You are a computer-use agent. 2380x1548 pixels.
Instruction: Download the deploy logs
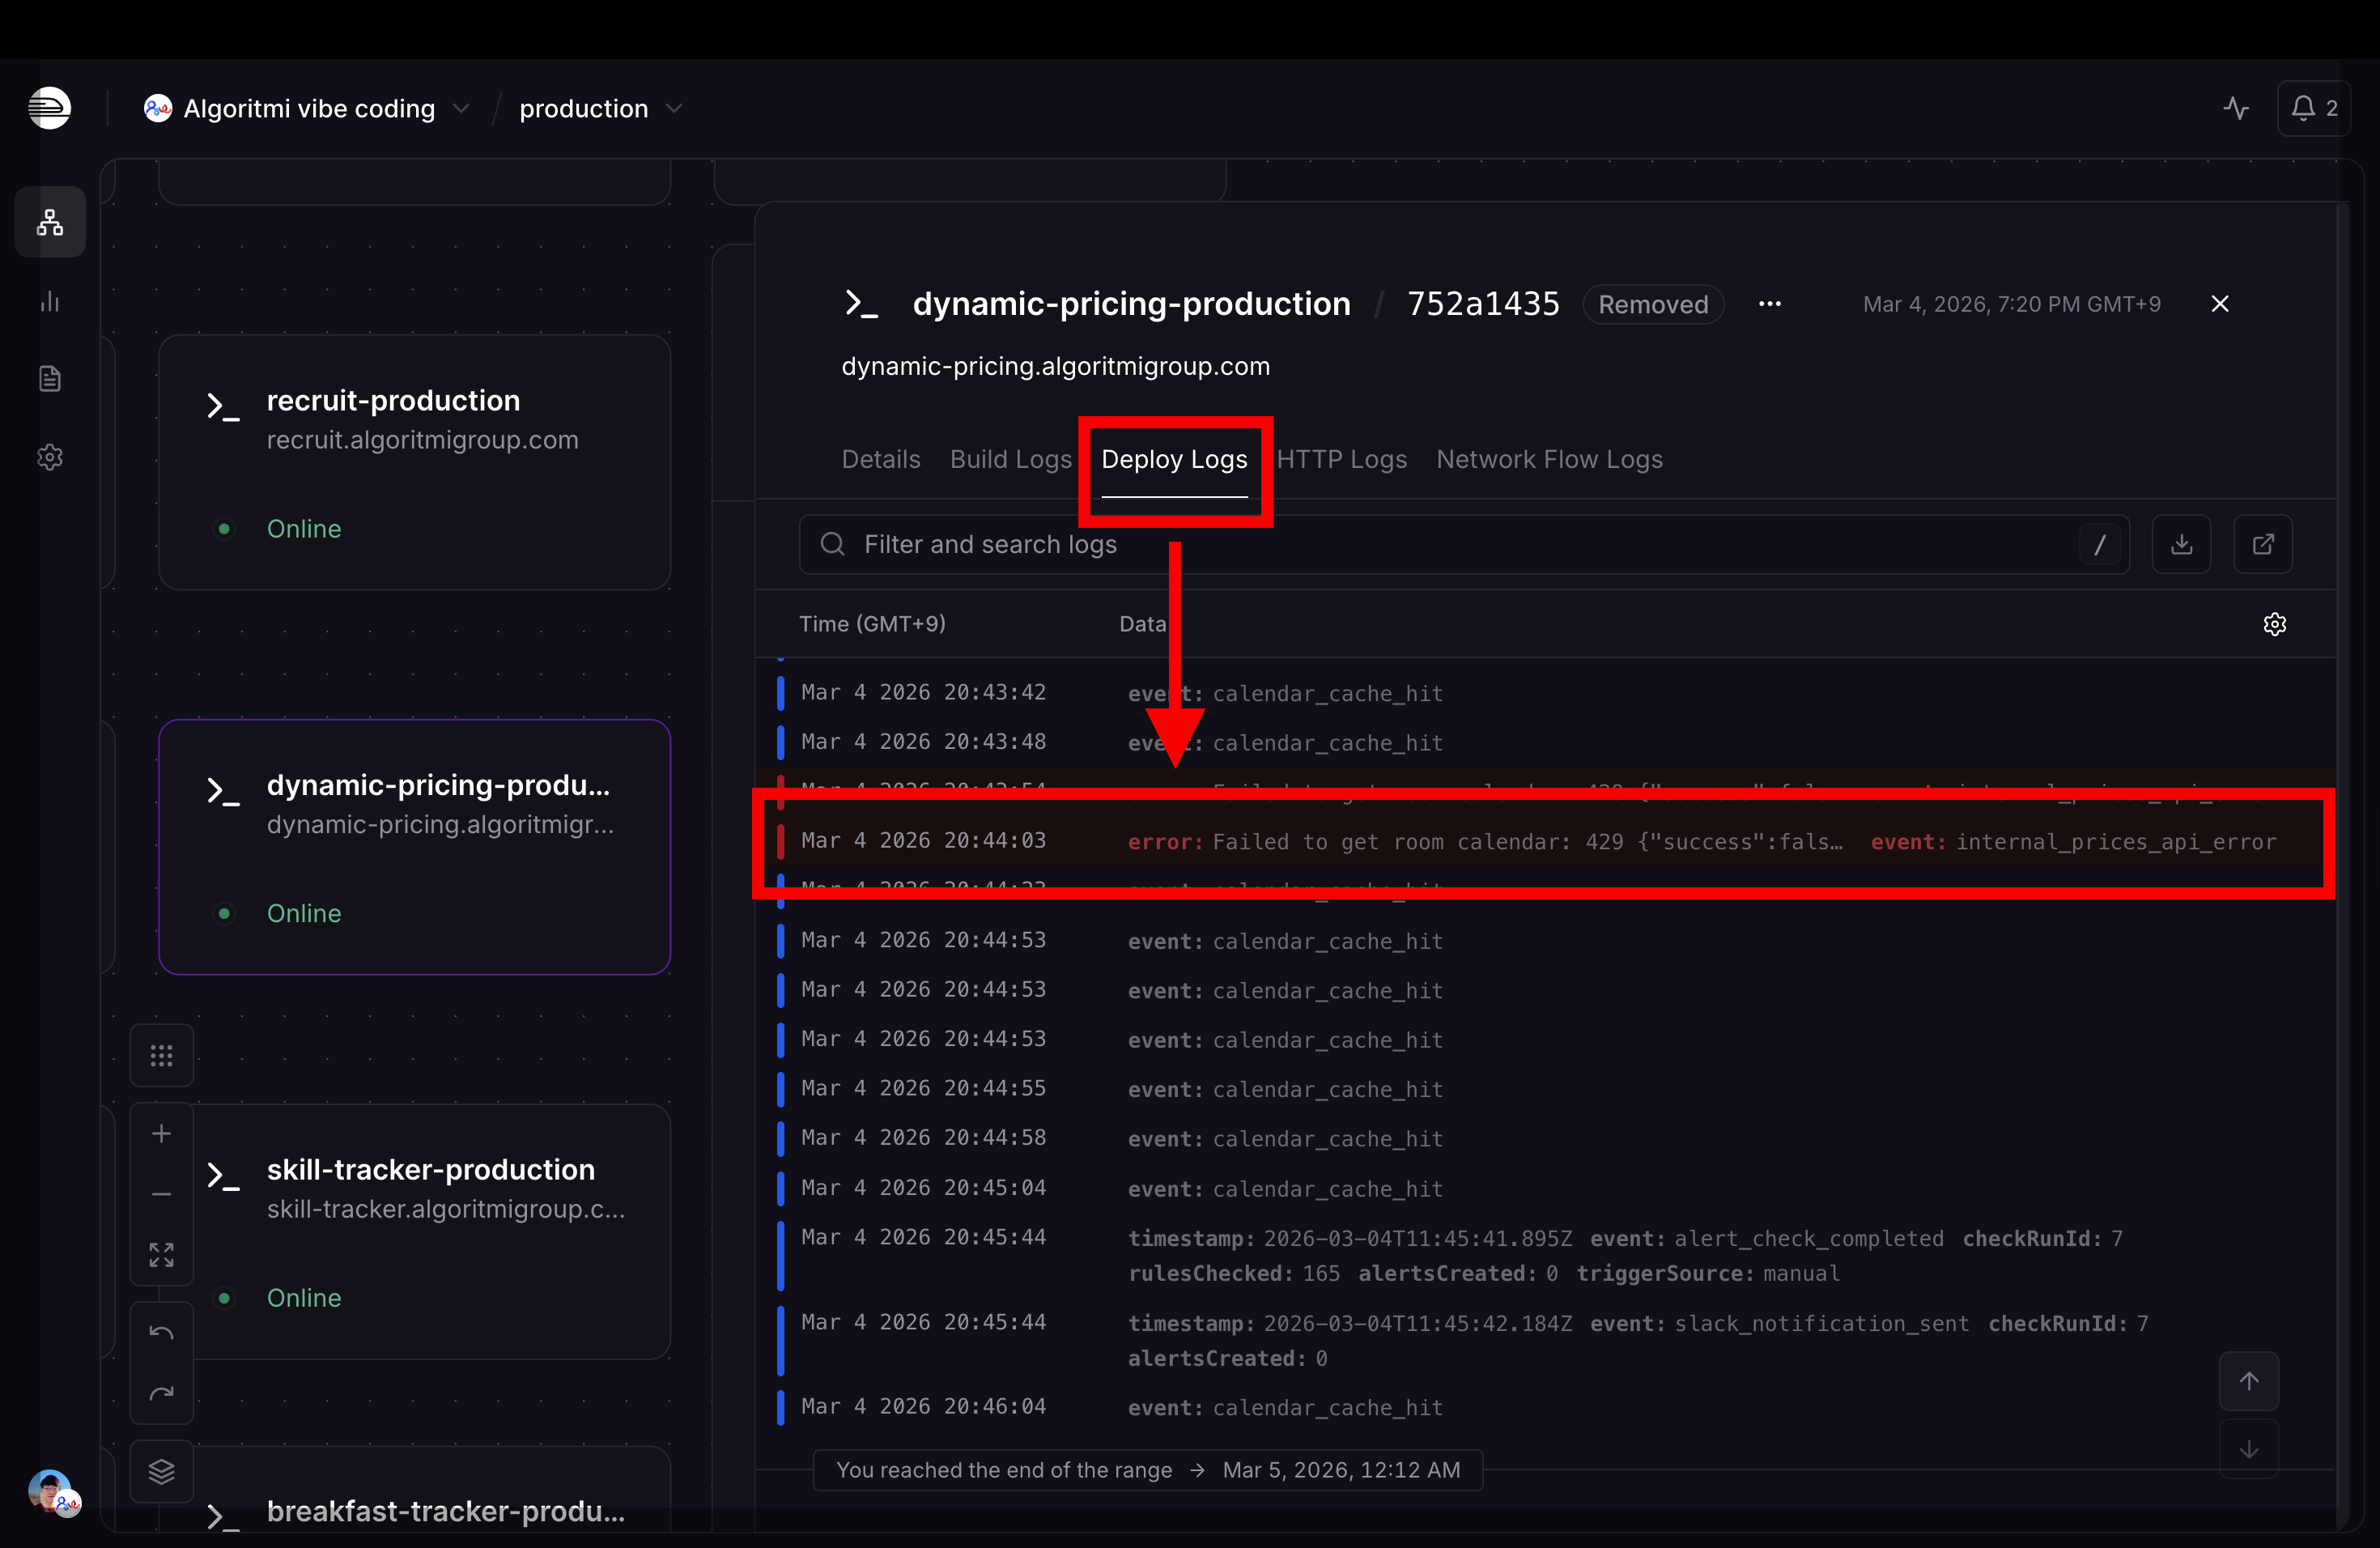tap(2182, 544)
